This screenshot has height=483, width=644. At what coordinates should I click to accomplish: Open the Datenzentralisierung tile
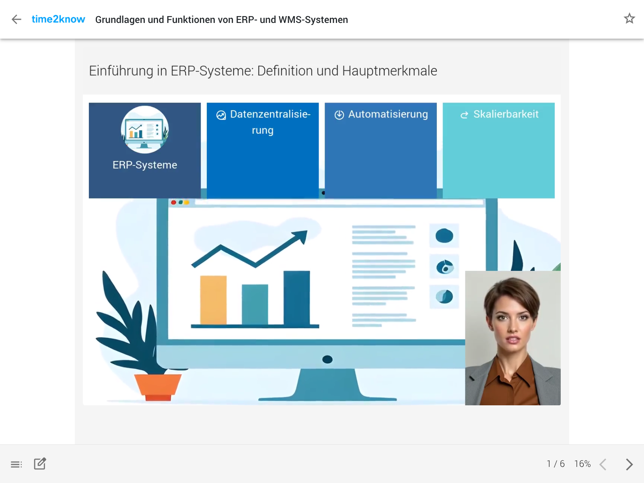click(x=263, y=150)
